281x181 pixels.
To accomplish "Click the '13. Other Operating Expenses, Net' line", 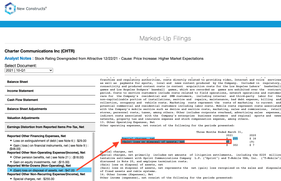I will [x=127, y=122].
